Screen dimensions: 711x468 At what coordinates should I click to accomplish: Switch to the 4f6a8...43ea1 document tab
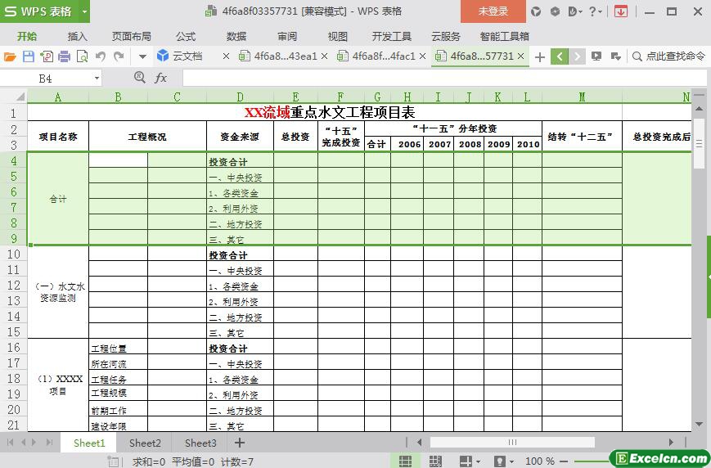278,56
